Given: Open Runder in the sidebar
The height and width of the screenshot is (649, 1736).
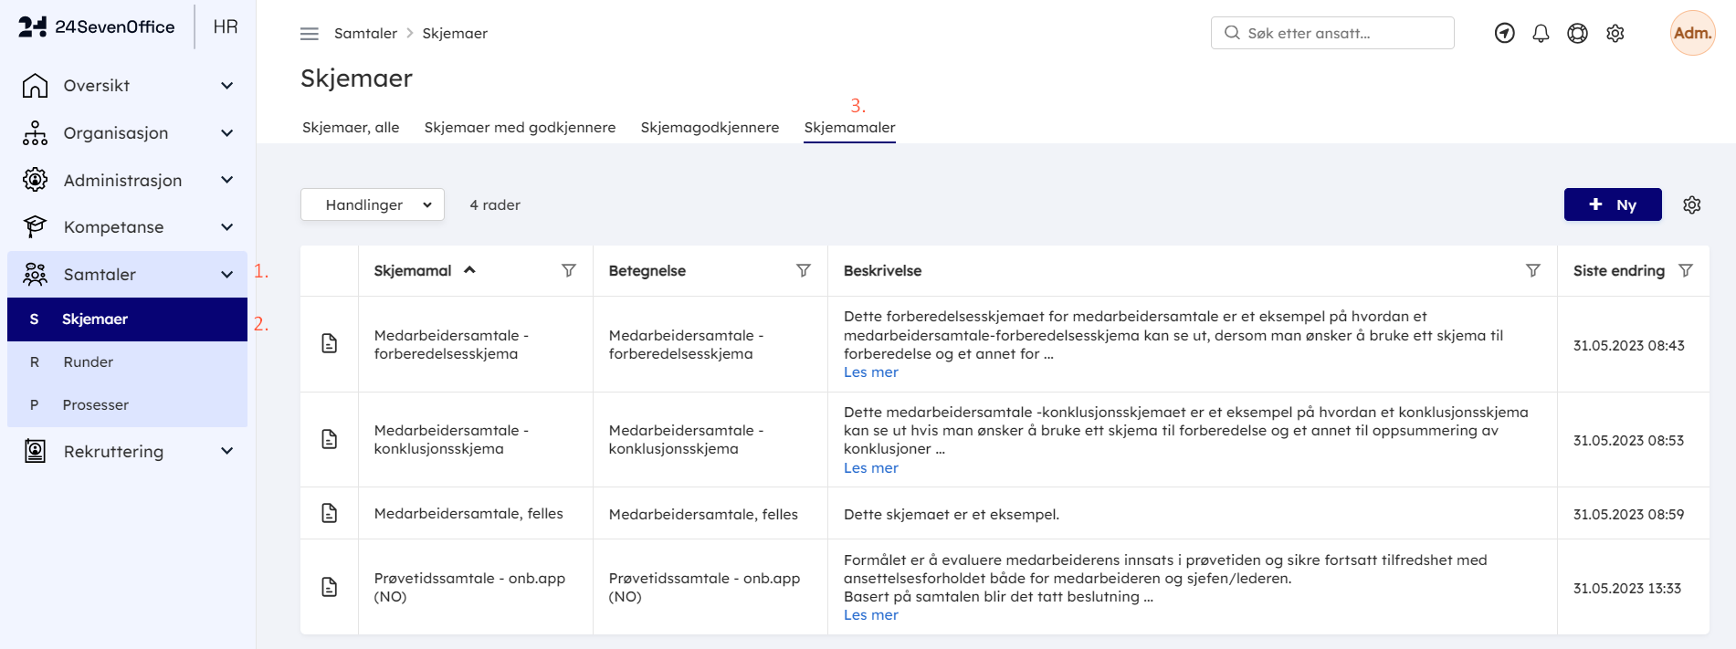Looking at the screenshot, I should coord(127,362).
